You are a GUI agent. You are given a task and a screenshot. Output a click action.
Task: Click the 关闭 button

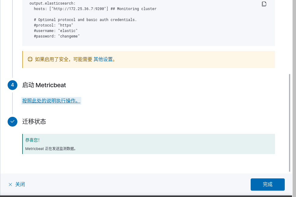(x=17, y=184)
